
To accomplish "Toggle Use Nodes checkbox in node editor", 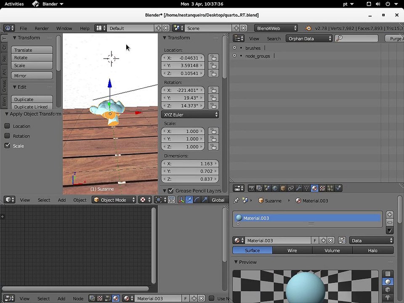I will (212, 298).
